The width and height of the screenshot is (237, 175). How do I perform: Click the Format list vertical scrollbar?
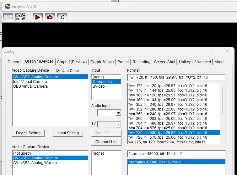223,101
